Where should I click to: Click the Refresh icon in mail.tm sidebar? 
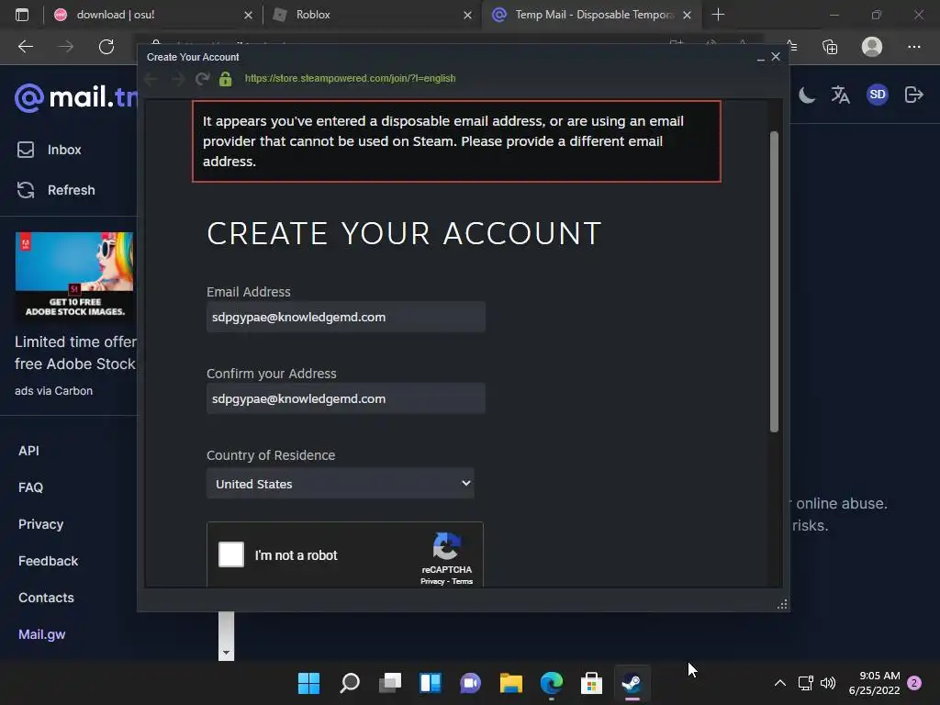click(26, 190)
